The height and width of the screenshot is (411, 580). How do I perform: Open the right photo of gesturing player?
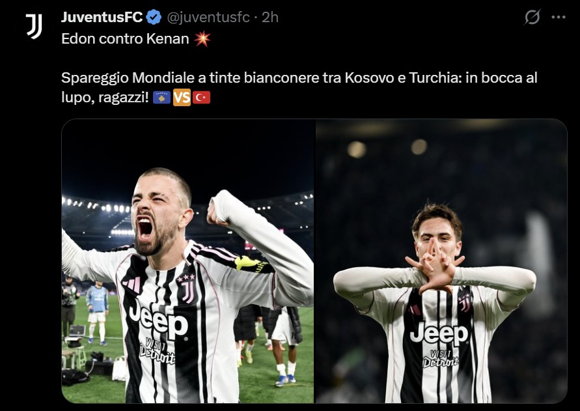(441, 261)
